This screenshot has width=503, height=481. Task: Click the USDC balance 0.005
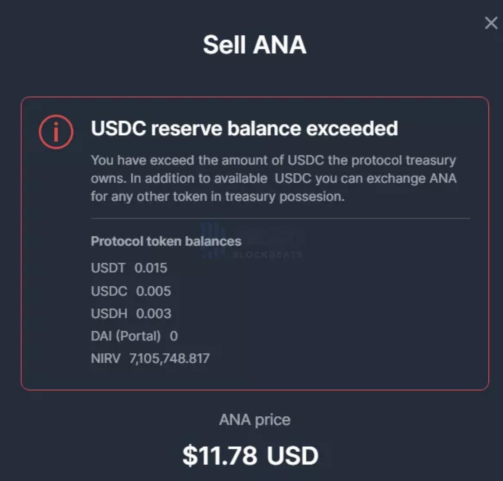154,291
